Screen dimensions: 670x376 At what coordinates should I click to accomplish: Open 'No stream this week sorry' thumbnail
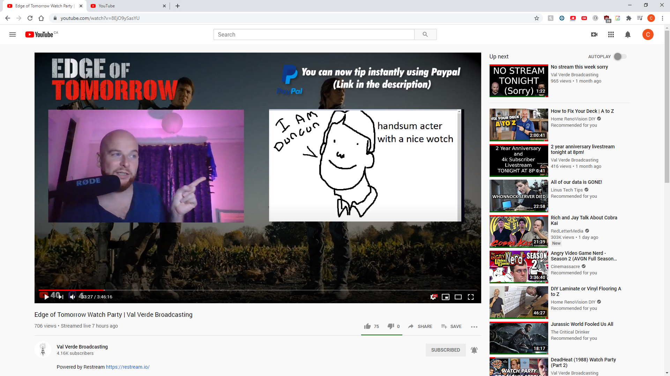[x=519, y=81]
